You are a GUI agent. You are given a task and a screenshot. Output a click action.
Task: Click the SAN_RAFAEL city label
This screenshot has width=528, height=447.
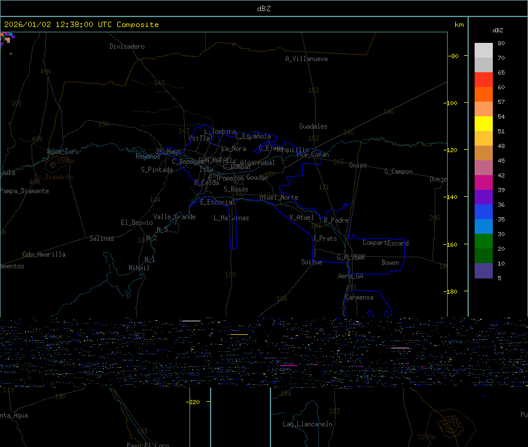point(215,160)
